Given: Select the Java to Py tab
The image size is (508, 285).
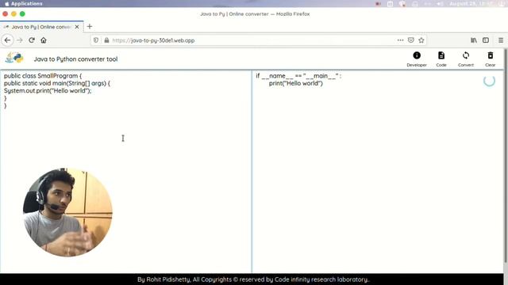Looking at the screenshot, I should pos(41,27).
